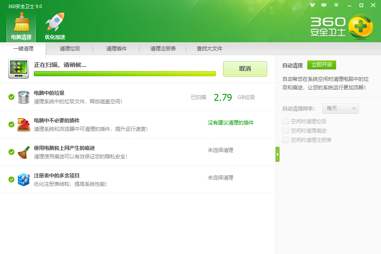The width and height of the screenshot is (381, 254).
Task: Open the feedback speech bubble icon
Action: click(x=324, y=5)
